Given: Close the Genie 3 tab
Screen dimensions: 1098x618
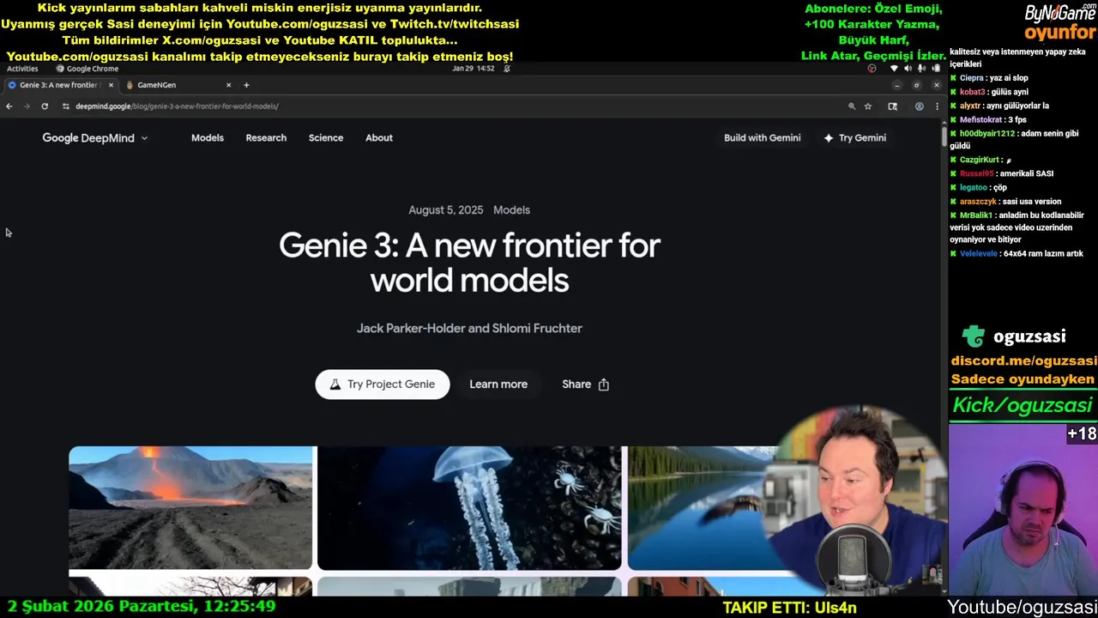Looking at the screenshot, I should point(111,85).
